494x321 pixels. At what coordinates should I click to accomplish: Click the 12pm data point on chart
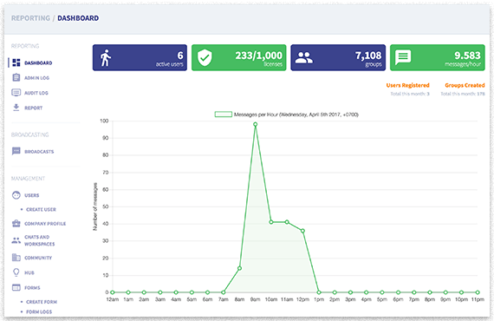(x=302, y=231)
